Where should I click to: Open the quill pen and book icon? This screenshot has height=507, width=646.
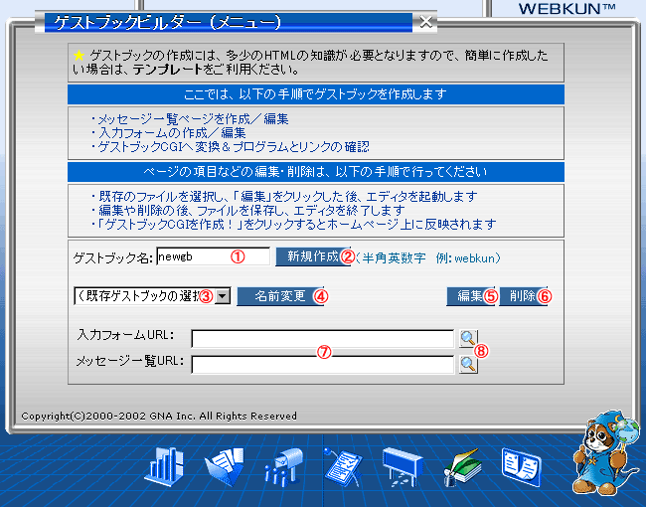(462, 466)
